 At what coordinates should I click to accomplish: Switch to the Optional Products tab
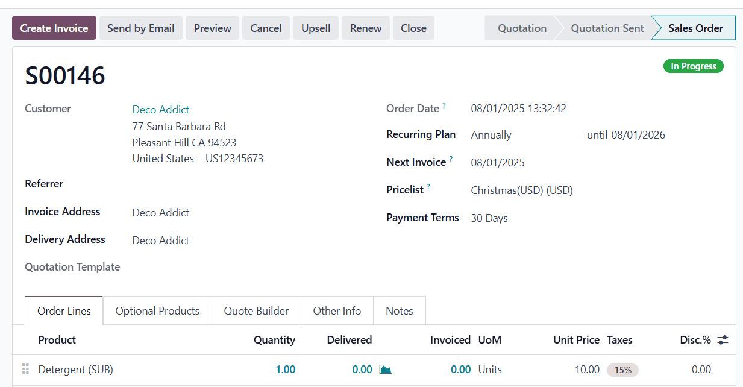157,311
